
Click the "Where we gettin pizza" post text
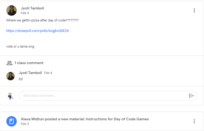coord(42,20)
